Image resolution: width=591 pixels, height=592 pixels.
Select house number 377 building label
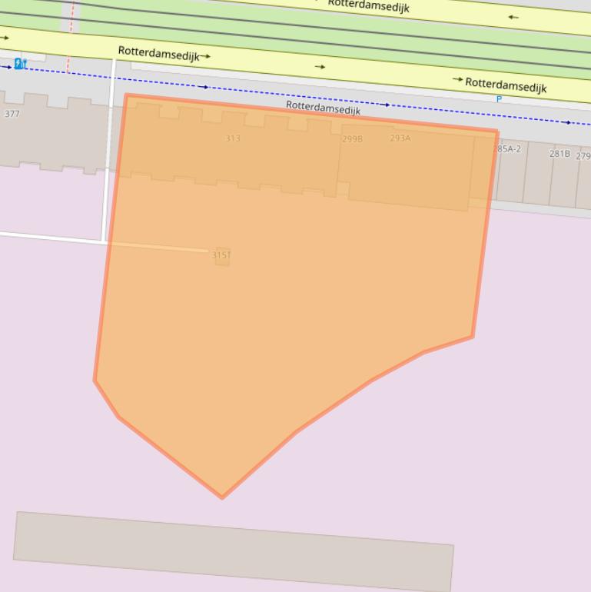click(12, 114)
